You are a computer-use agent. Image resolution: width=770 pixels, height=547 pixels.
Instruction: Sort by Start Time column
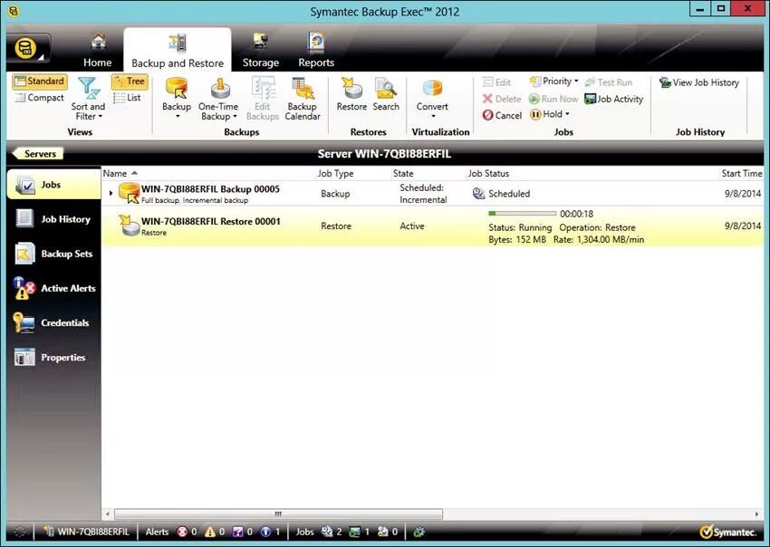click(x=742, y=173)
